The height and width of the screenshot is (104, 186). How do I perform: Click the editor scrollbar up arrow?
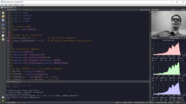coord(150,12)
